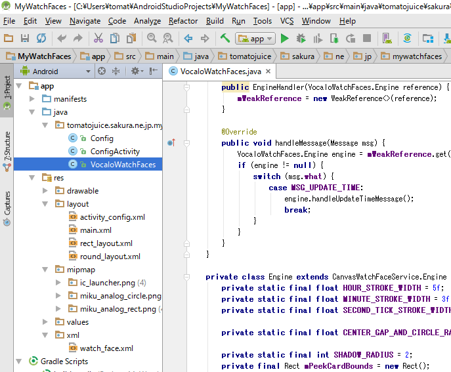Select watch_face.xml in the xml folder
Screen dimensions: 451x372
point(106,348)
